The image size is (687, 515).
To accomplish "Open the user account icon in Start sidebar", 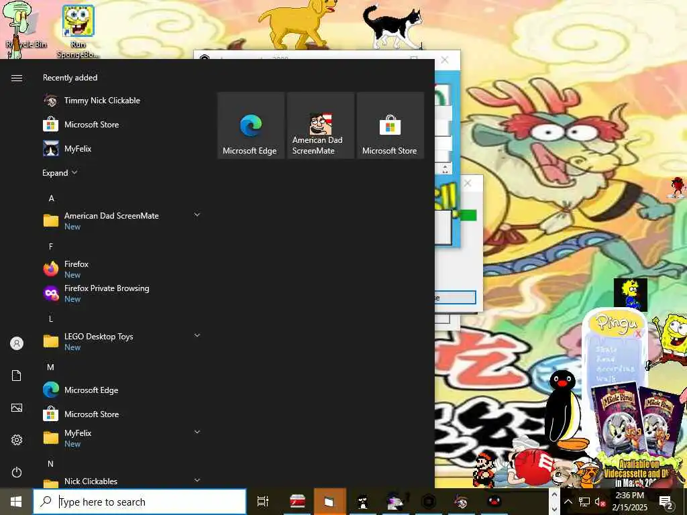I will click(x=17, y=343).
